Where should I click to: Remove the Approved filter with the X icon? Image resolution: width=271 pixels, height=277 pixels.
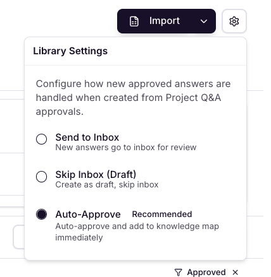coord(236,273)
